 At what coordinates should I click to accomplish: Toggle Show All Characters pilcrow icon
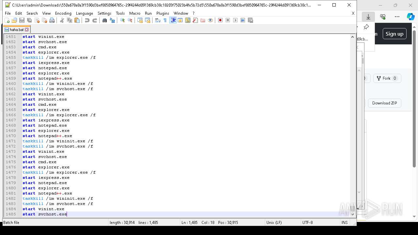[165, 20]
